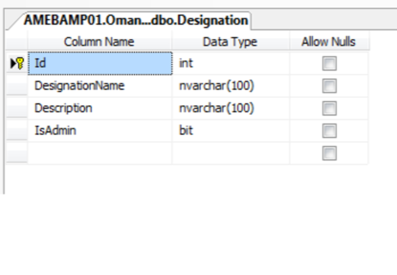Open data type dropdown for DesignationName row
The height and width of the screenshot is (275, 397).
tap(230, 86)
